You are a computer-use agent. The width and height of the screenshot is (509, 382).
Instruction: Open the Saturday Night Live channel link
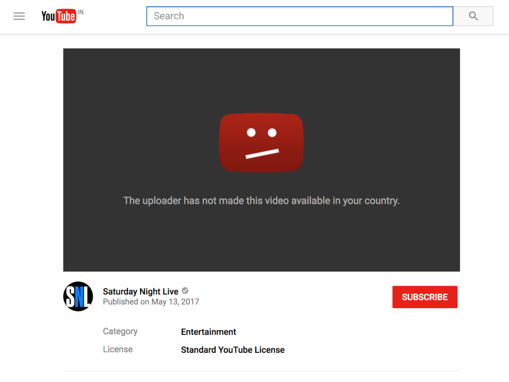tap(141, 291)
